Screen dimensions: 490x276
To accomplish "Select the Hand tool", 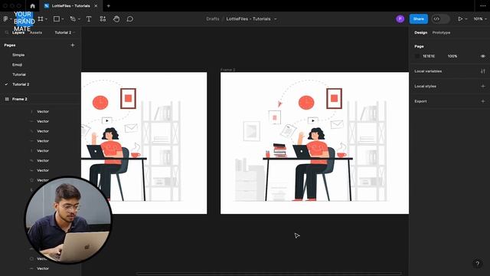I will [x=116, y=18].
